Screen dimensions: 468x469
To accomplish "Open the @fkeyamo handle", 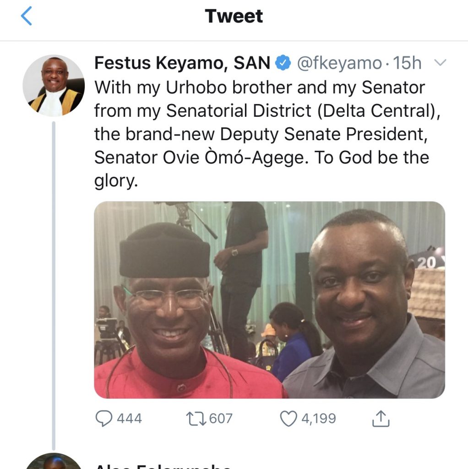I will tap(339, 63).
